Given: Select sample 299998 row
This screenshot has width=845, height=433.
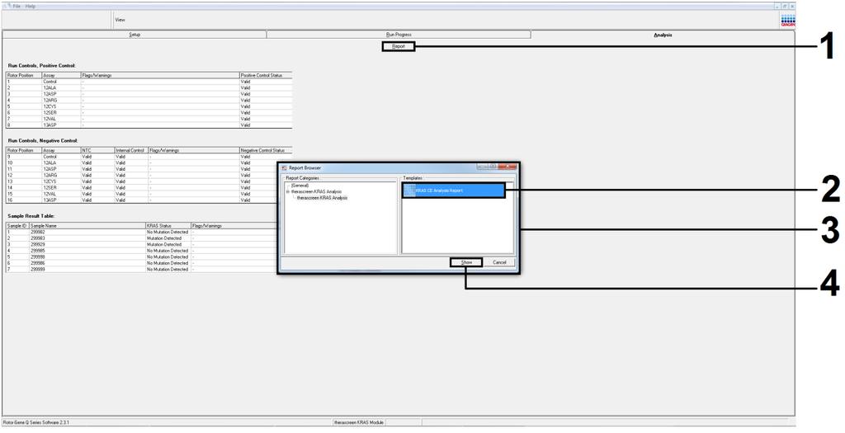Looking at the screenshot, I should point(141,257).
